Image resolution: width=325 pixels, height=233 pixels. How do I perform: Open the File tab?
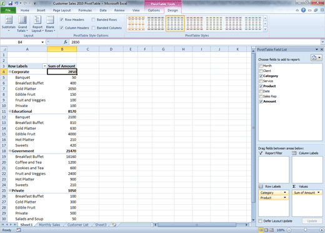click(8, 10)
